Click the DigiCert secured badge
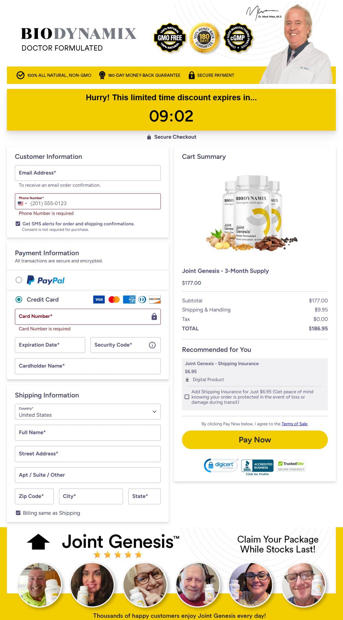Image resolution: width=343 pixels, height=620 pixels. pos(221,465)
